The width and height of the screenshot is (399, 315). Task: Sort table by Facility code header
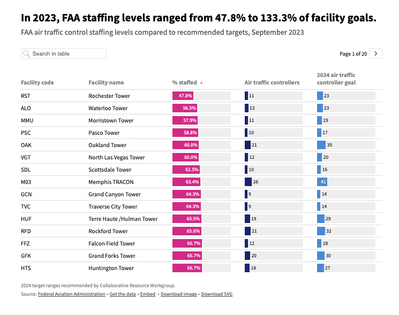point(37,82)
